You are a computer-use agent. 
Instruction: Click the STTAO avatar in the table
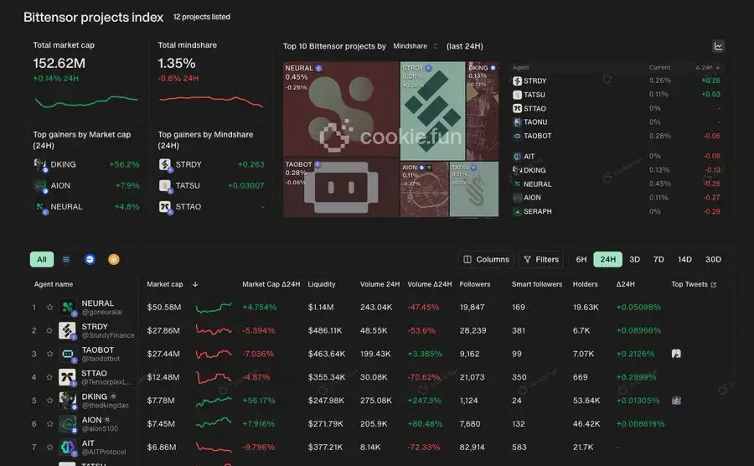pos(67,377)
